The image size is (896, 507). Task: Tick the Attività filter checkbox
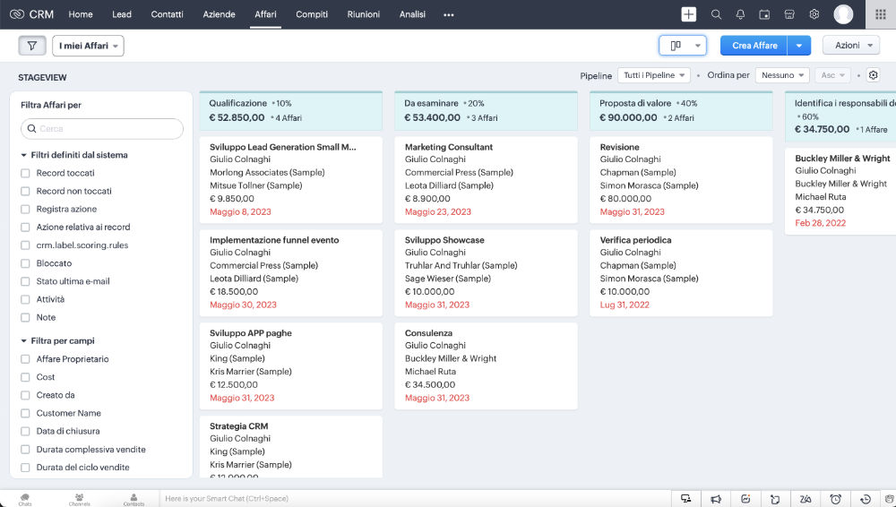25,299
